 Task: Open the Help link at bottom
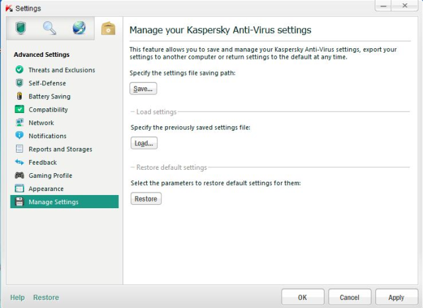point(17,297)
